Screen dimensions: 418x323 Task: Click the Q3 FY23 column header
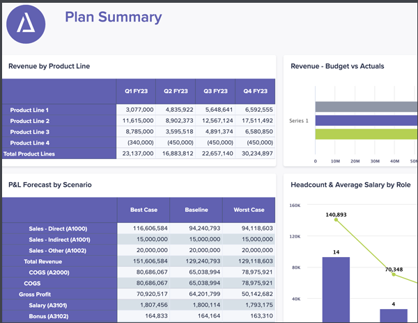[x=215, y=91]
